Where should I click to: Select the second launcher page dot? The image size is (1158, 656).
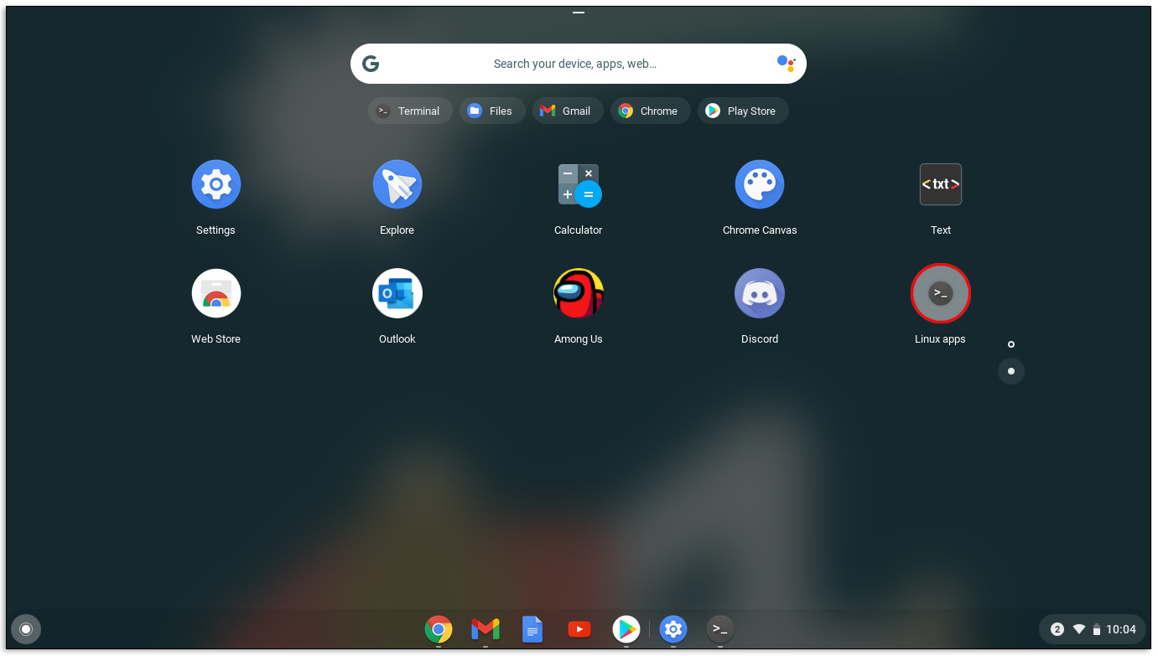(1011, 371)
